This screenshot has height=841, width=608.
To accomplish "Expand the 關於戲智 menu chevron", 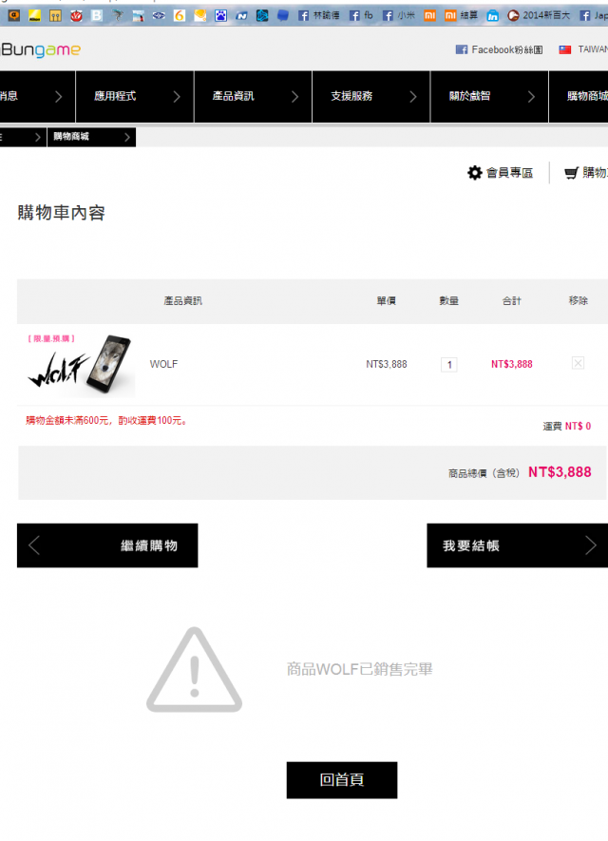I will tap(531, 97).
